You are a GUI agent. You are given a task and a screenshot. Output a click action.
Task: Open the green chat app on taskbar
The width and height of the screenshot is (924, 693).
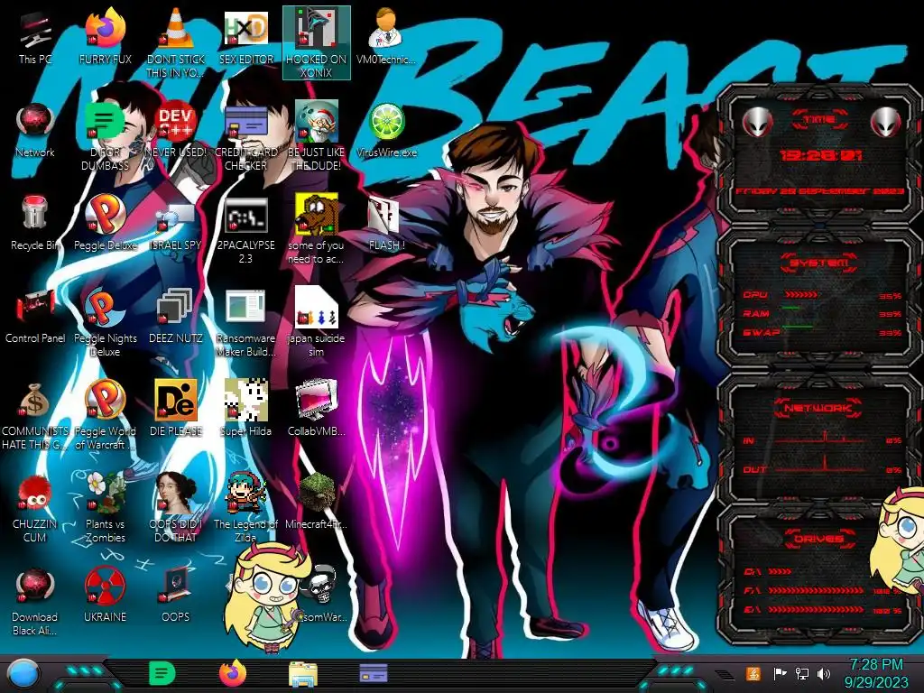click(162, 673)
